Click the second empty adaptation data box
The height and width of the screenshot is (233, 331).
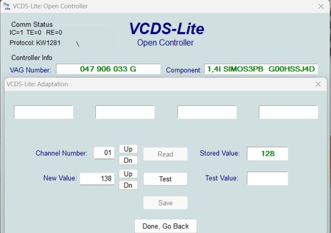pos(125,112)
